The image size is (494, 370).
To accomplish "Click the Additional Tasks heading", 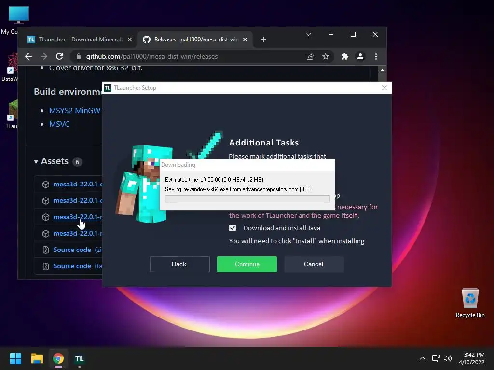I will click(264, 143).
